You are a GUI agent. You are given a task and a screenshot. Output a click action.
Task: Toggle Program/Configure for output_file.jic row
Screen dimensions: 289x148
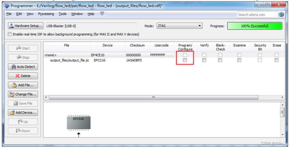pos(185,60)
